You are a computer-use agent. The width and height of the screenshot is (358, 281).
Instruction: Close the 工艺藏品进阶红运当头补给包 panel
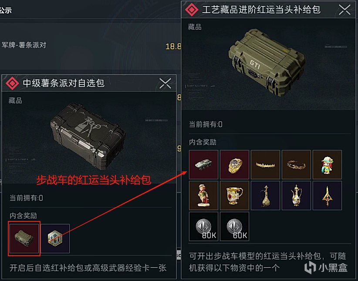(x=344, y=10)
